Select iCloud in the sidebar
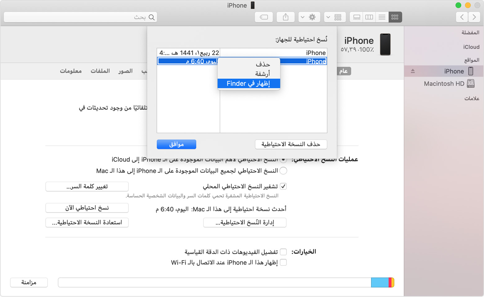 tap(471, 47)
